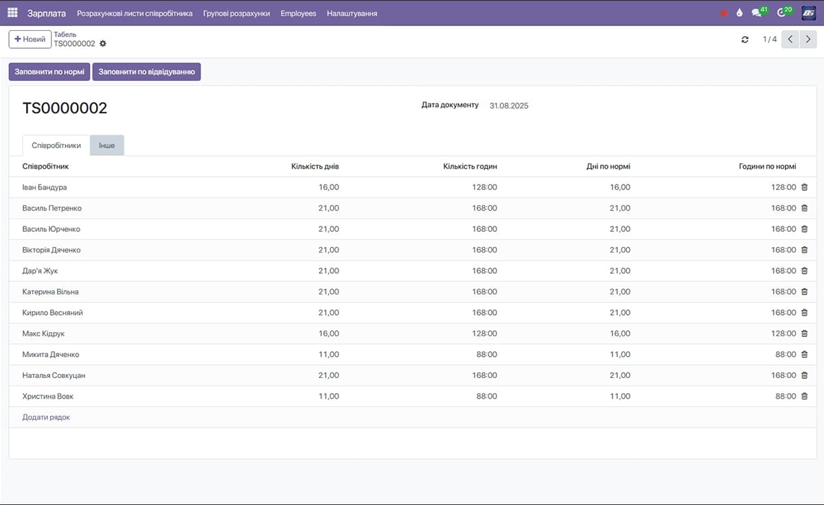Delete the Іван Бандура row
Image resolution: width=824 pixels, height=505 pixels.
point(804,187)
